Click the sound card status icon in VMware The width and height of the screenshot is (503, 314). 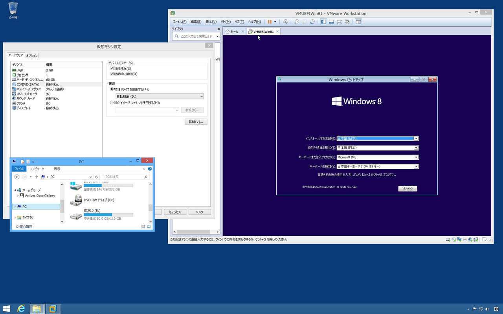click(x=470, y=239)
